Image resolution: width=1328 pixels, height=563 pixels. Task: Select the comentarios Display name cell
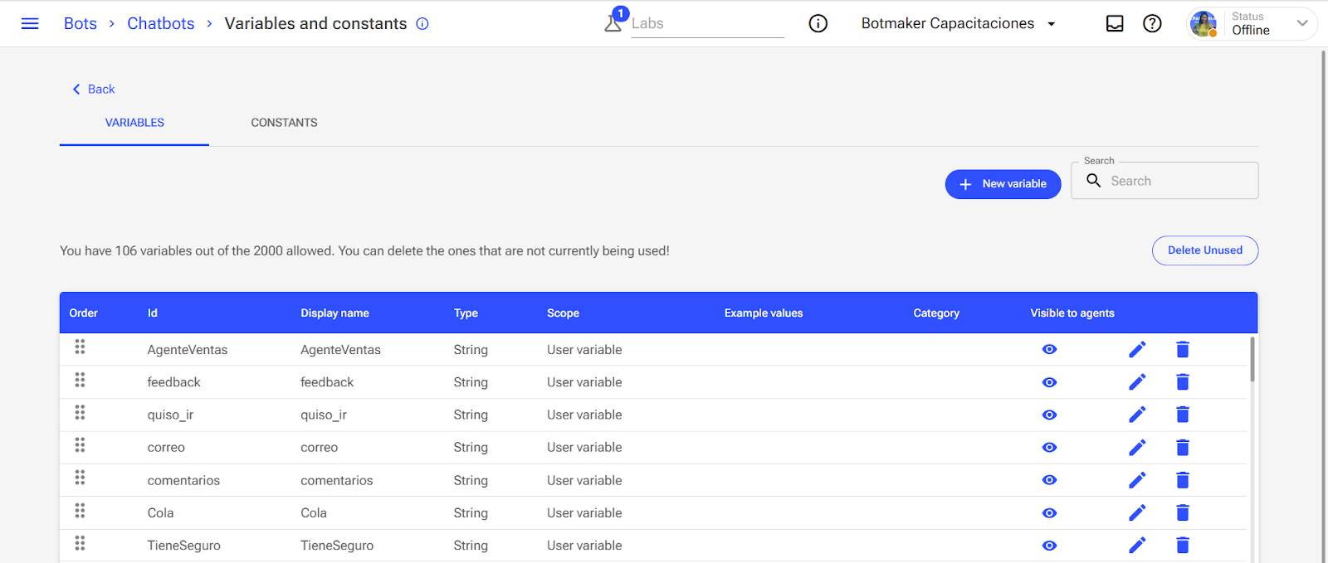(x=337, y=480)
